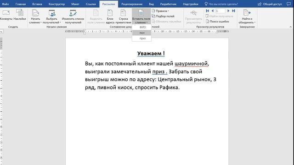Switch to the Ссылки tab

pyautogui.click(x=91, y=4)
